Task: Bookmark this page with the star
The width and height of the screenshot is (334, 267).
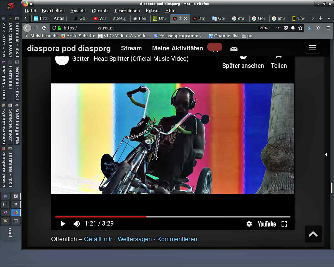Action: (x=300, y=28)
